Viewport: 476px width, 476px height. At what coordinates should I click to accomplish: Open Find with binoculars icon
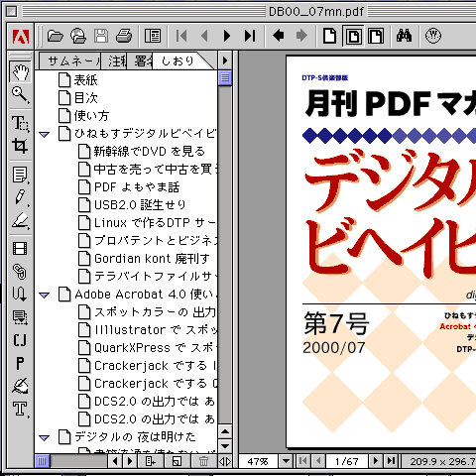tap(405, 36)
